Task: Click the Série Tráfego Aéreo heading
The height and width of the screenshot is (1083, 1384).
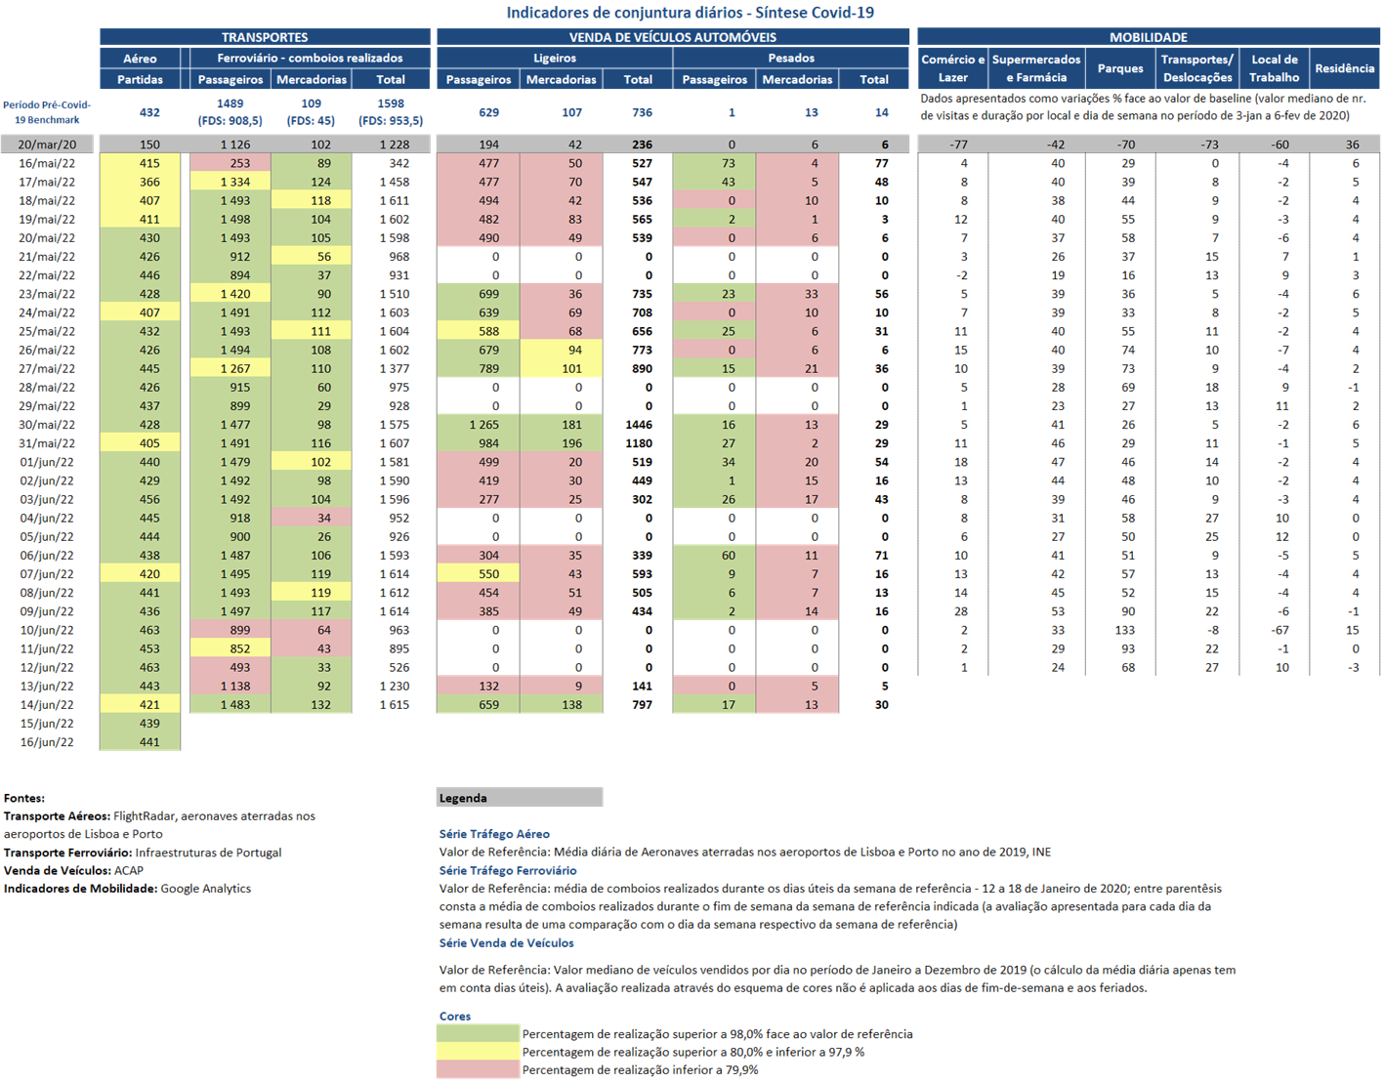Action: [x=494, y=834]
